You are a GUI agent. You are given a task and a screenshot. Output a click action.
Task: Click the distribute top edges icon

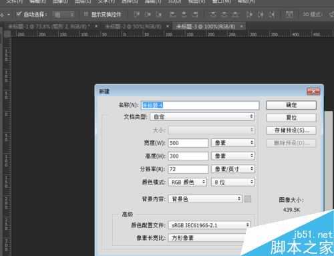[212, 14]
